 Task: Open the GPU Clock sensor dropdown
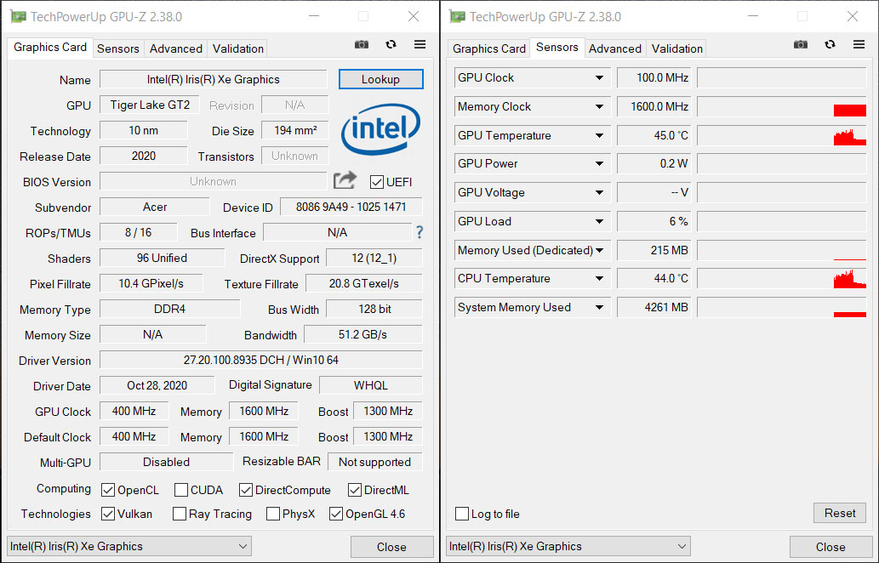599,78
